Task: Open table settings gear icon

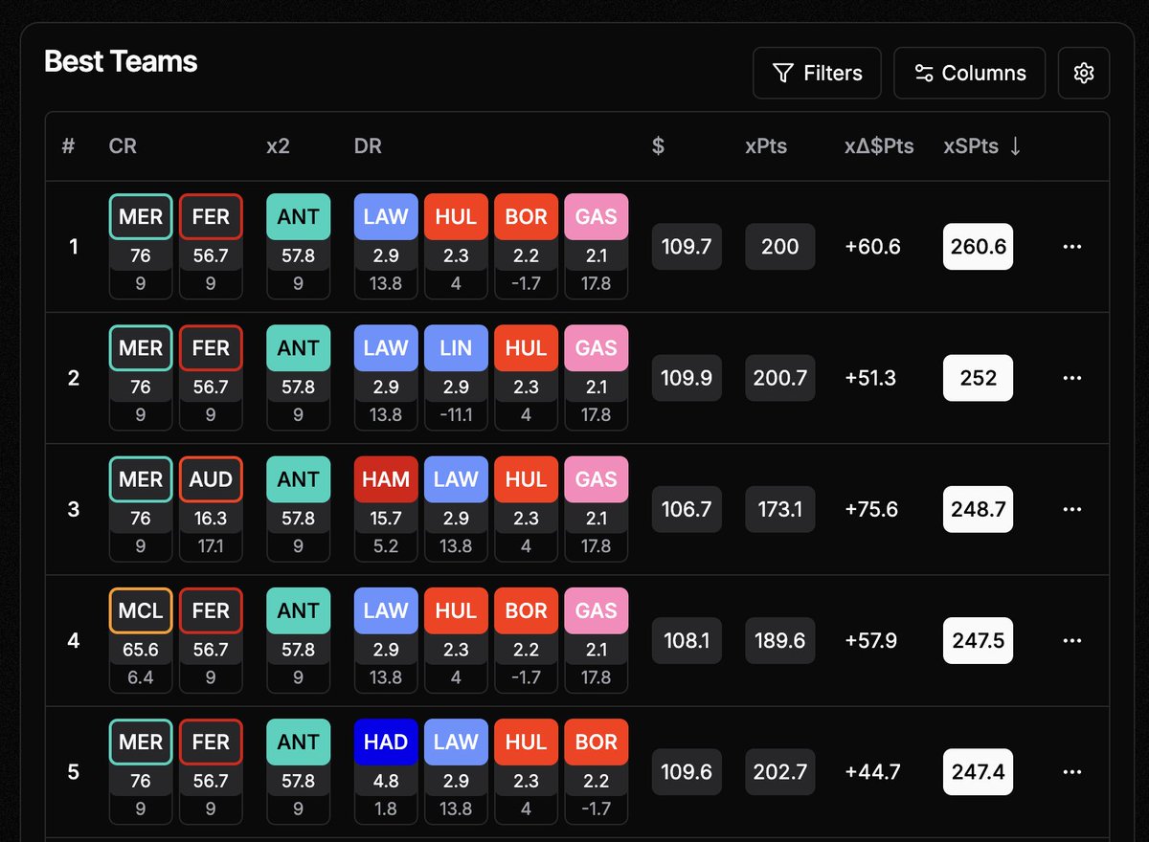Action: click(x=1084, y=73)
